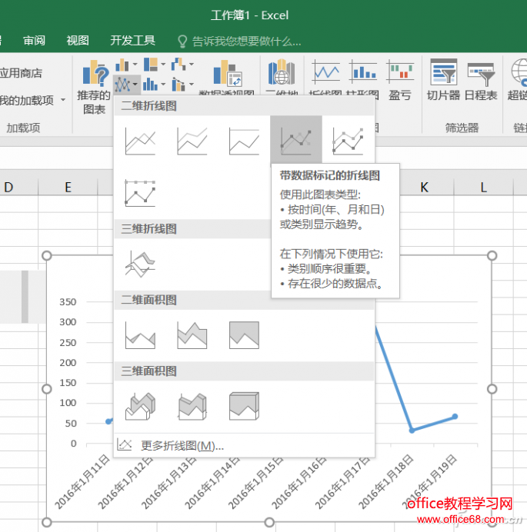The height and width of the screenshot is (532, 527).
Task: Choose the stacked line chart option
Action: point(192,141)
